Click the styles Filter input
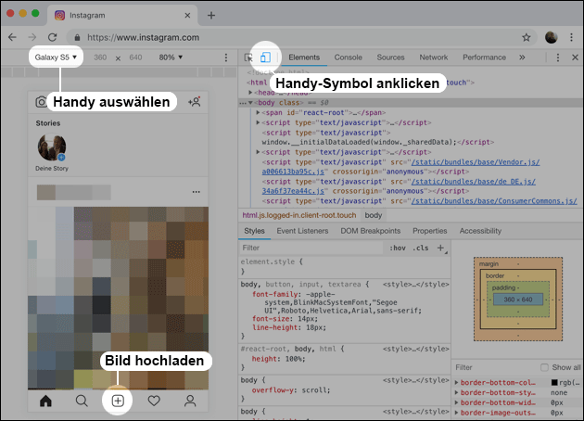The width and height of the screenshot is (584, 421). (311, 248)
